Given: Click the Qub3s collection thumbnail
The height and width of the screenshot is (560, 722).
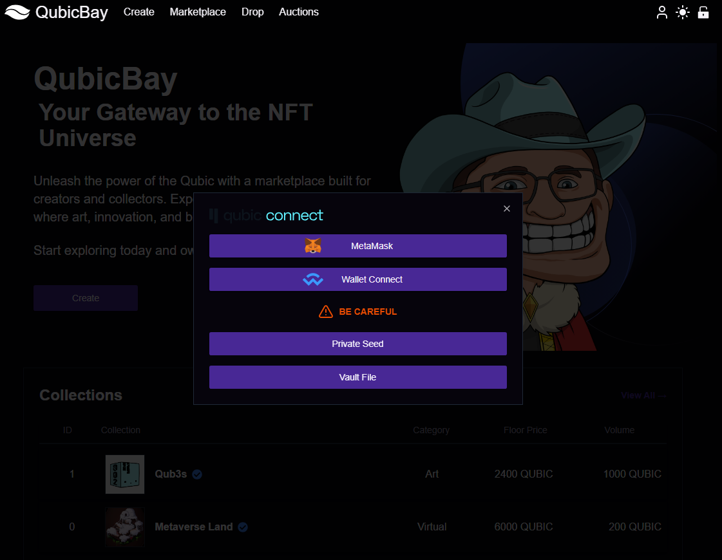Looking at the screenshot, I should coord(124,474).
